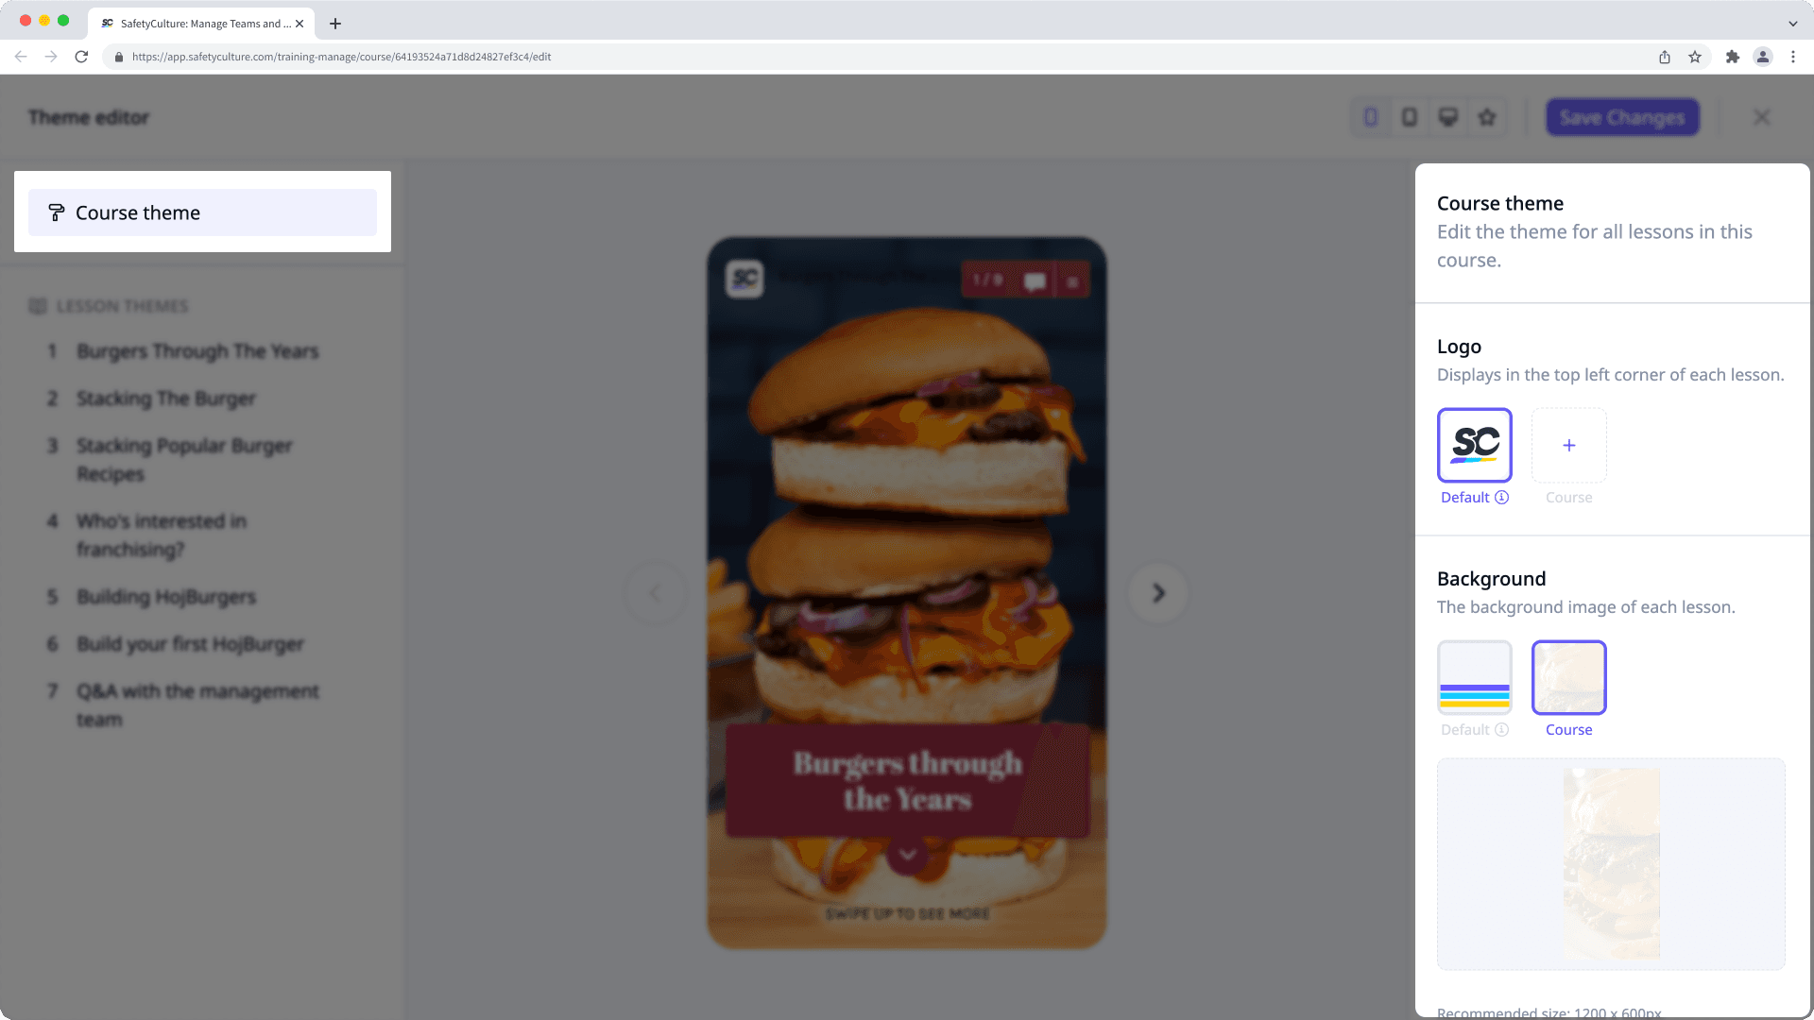This screenshot has width=1814, height=1020.
Task: Click the desktop preview icon in toolbar
Action: pos(1449,117)
